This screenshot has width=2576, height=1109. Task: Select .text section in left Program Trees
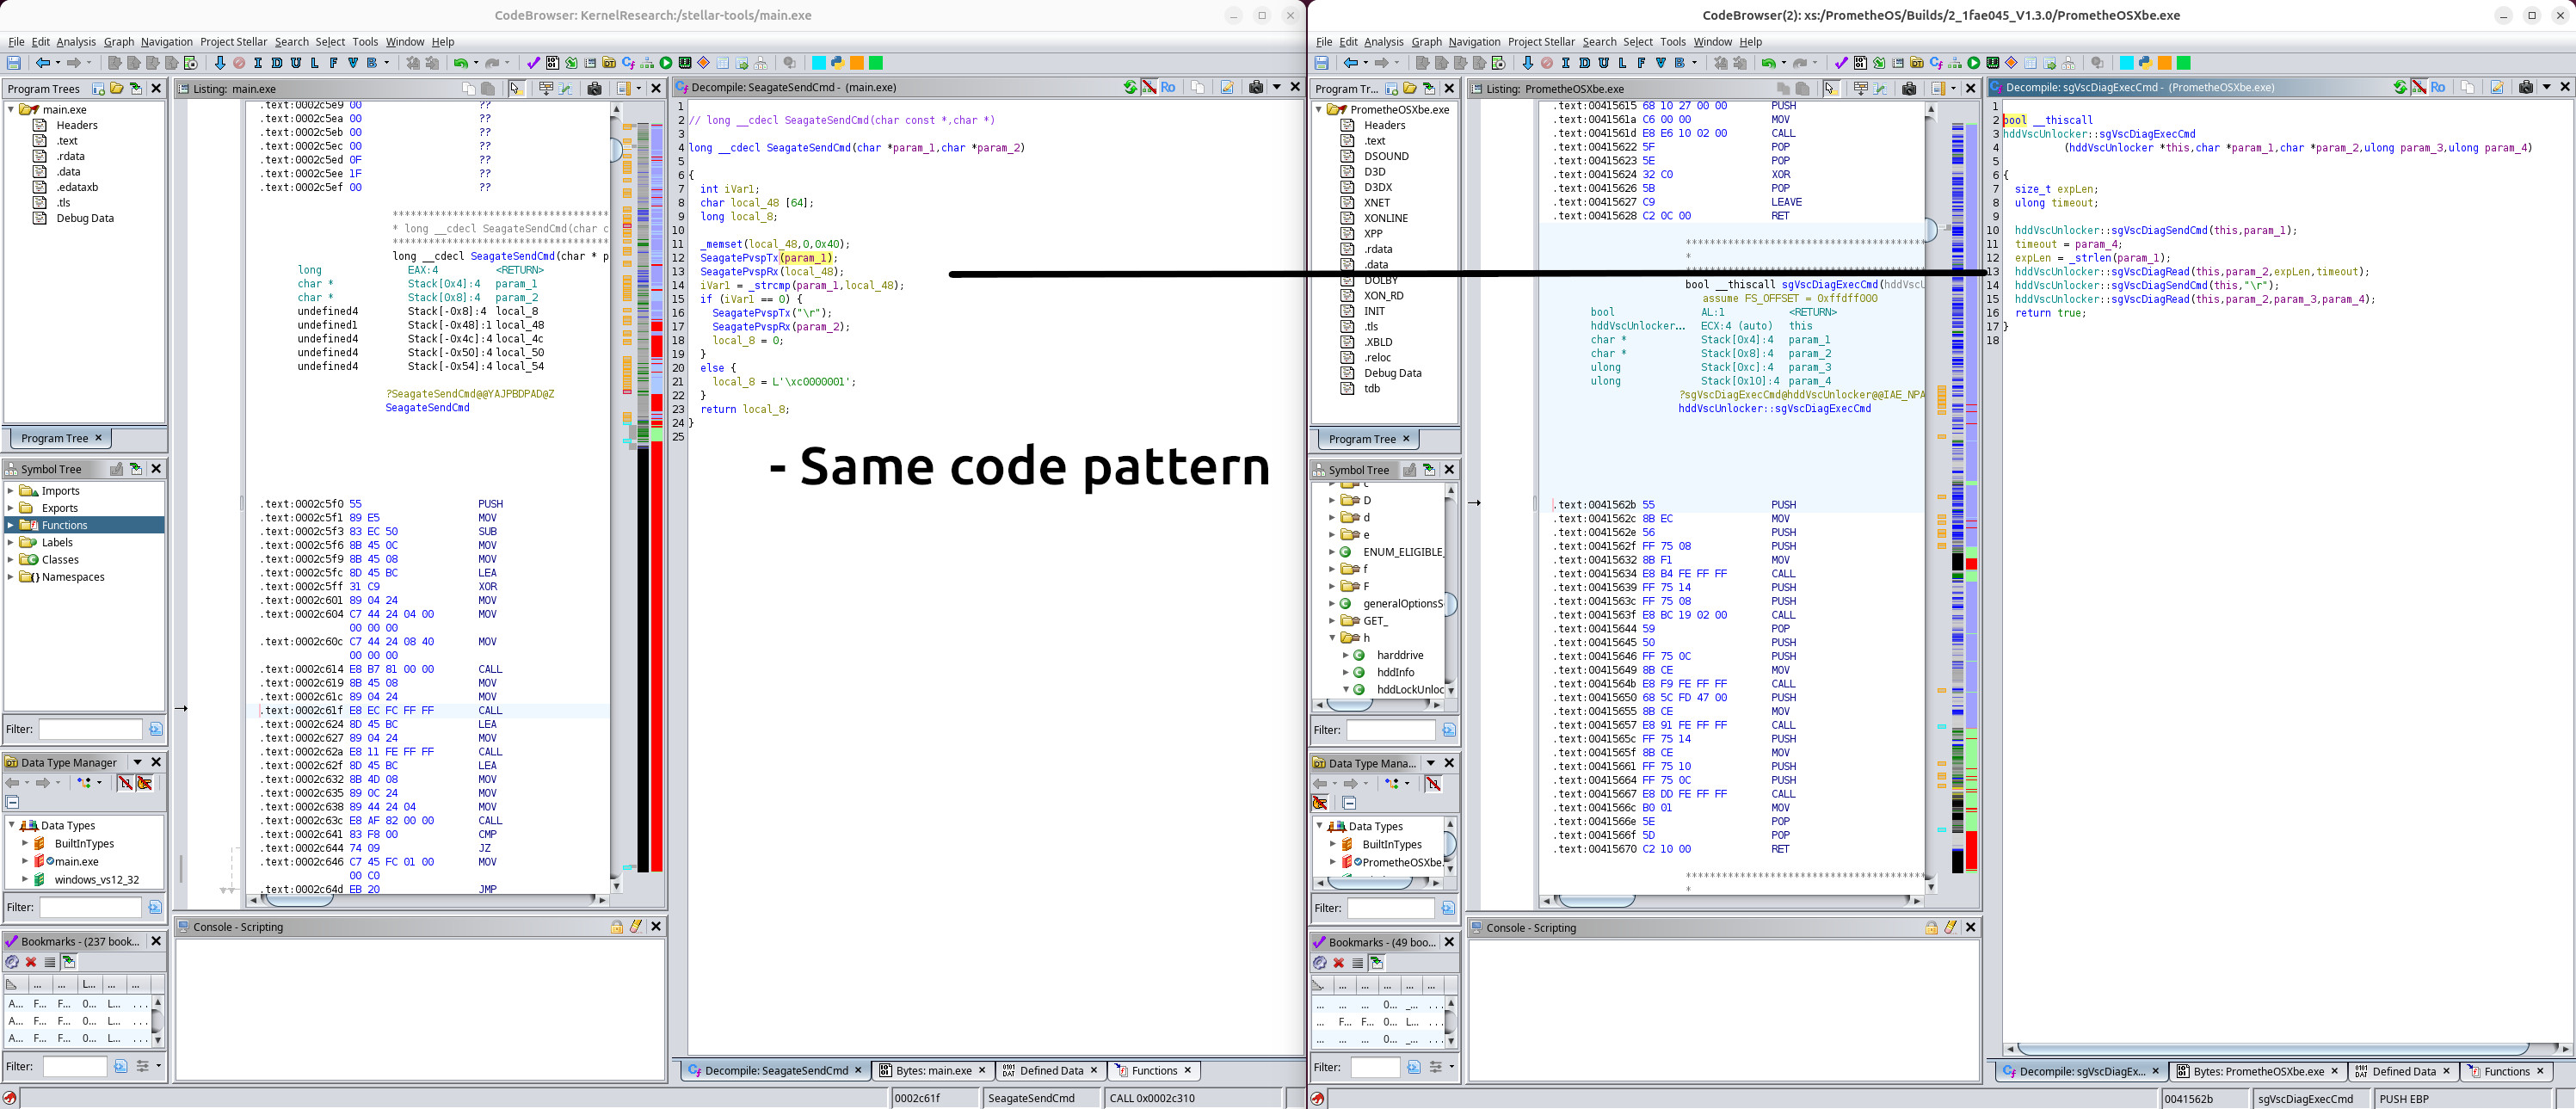[x=67, y=141]
